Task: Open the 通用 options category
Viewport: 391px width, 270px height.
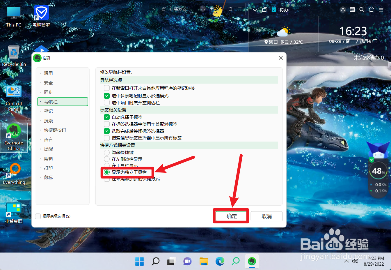Action: (63, 73)
